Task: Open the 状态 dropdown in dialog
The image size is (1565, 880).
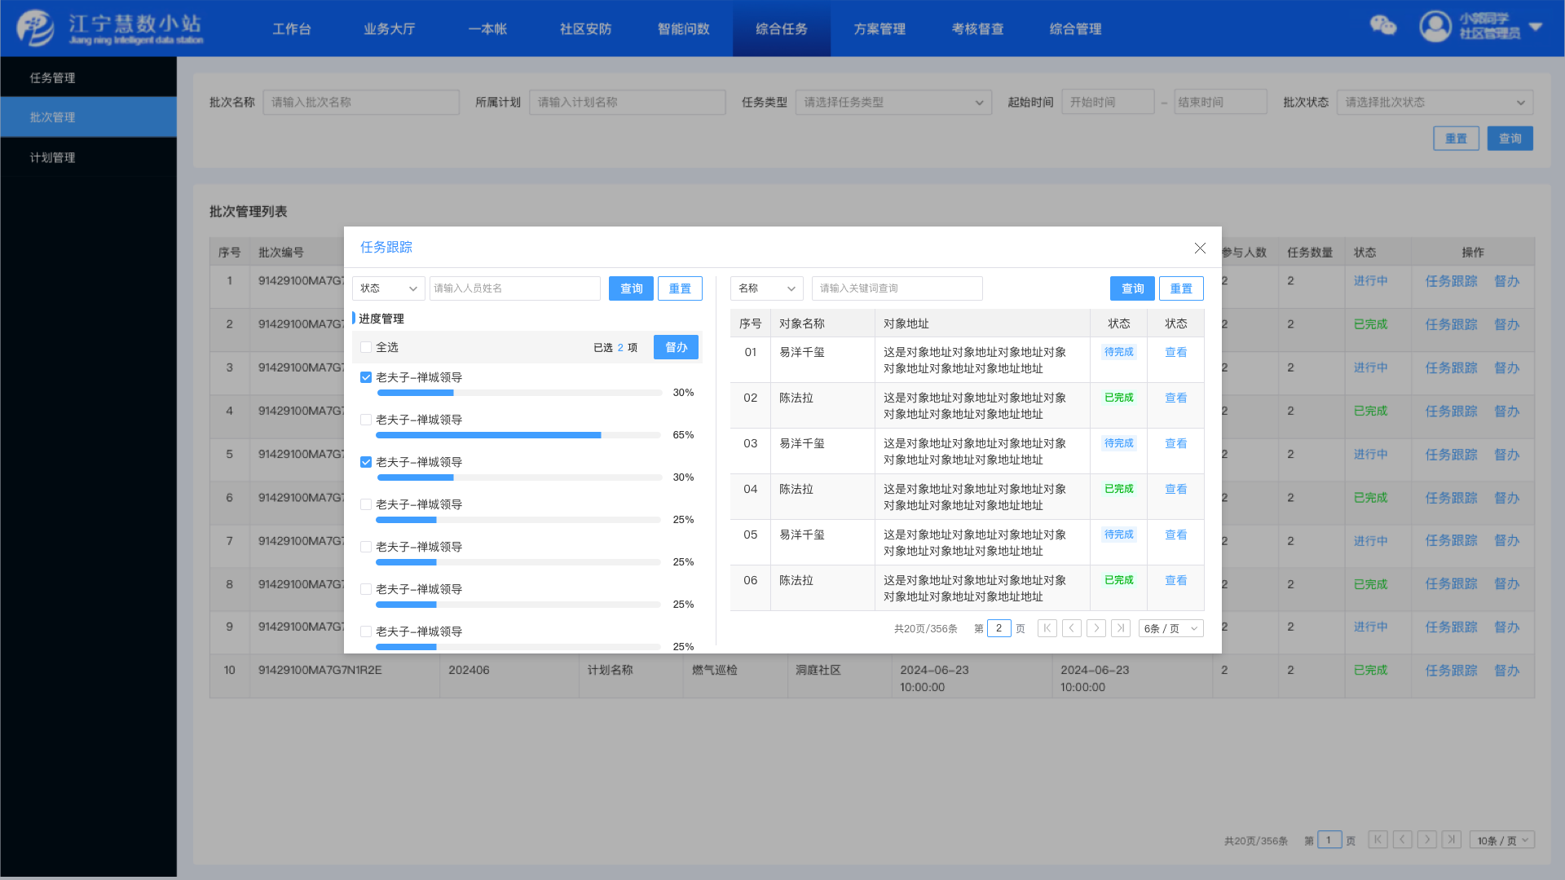Action: click(388, 288)
